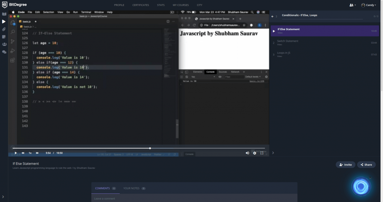Open the video settings gear

pos(254,153)
